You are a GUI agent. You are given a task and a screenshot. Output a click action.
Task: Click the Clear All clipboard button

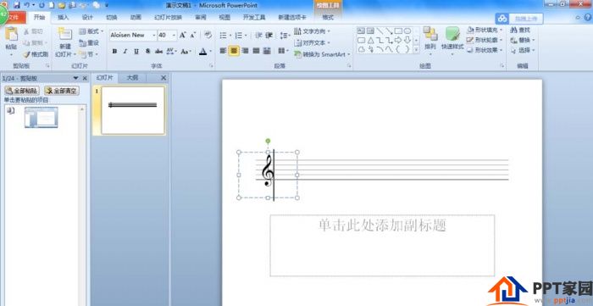(x=62, y=91)
